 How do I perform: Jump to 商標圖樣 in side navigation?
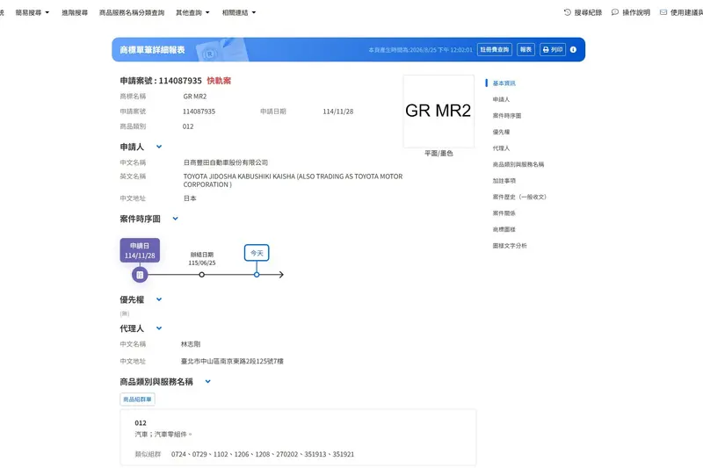pos(504,229)
